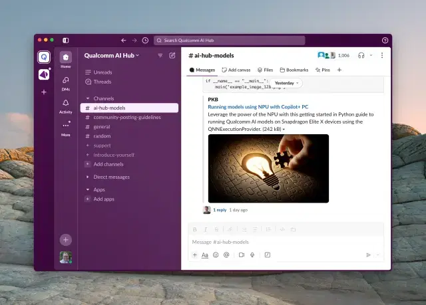Toggle the sidebar panel visibility icon
This screenshot has width=426, height=305.
tap(65, 41)
